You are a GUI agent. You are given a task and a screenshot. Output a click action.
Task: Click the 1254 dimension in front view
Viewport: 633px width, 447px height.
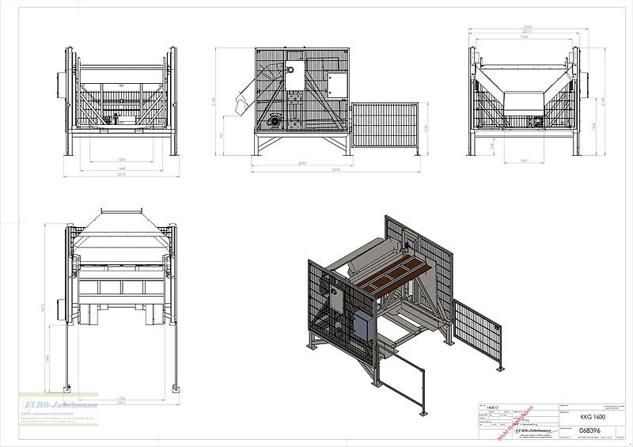121,160
